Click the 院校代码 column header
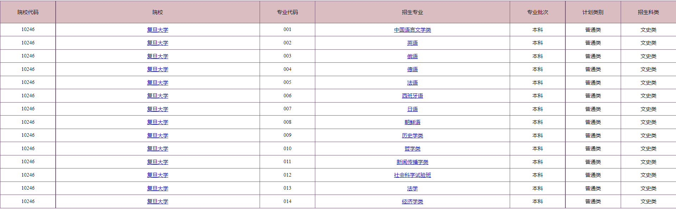Image resolution: width=676 pixels, height=209 pixels. (28, 12)
